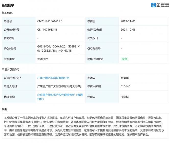This screenshot has height=143, width=171.
Task: Click the 申请/代理机构 subsection heading
Action: coord(10,69)
